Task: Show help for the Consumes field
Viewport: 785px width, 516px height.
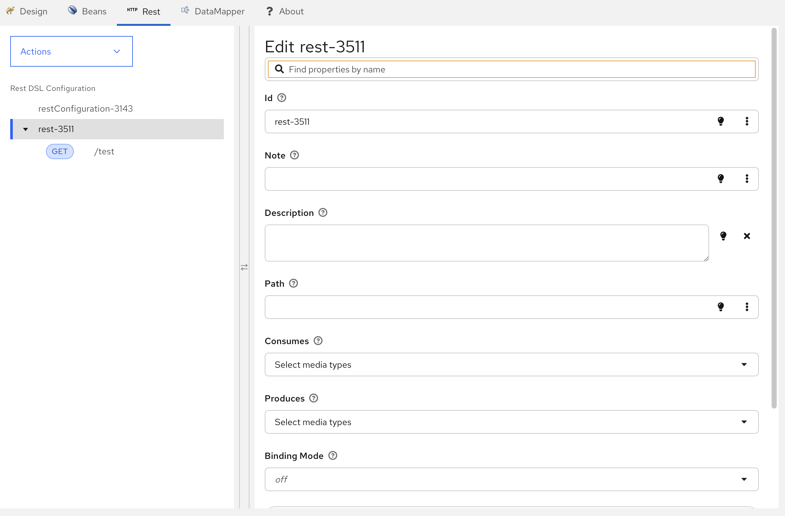Action: 318,341
